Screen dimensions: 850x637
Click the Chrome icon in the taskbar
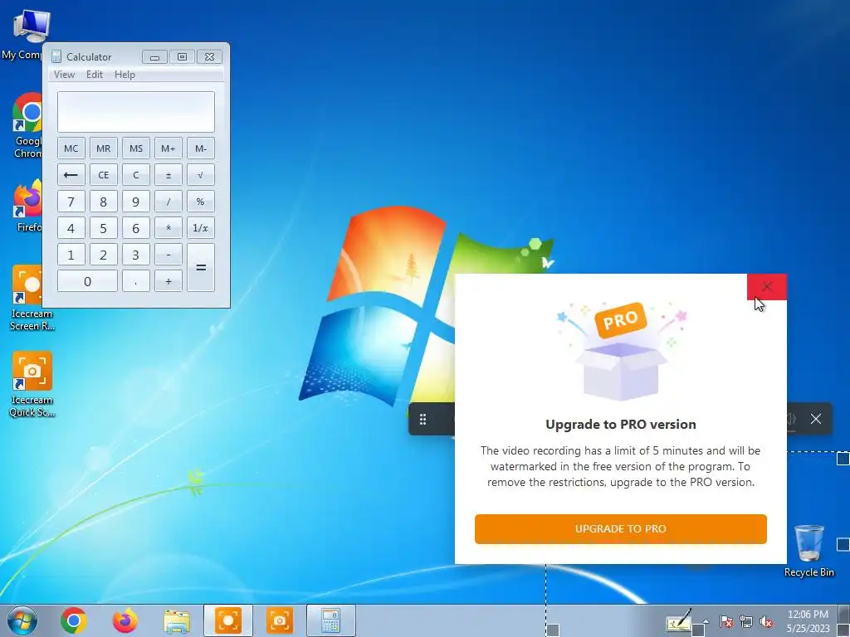74,620
